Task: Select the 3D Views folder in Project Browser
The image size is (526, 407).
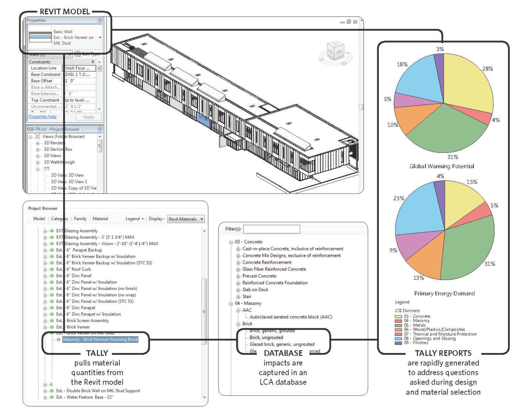Action: tap(52, 156)
